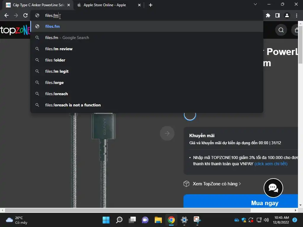This screenshot has width=303, height=227.
Task: Open the Chrome three-dot menu
Action: (x=296, y=15)
